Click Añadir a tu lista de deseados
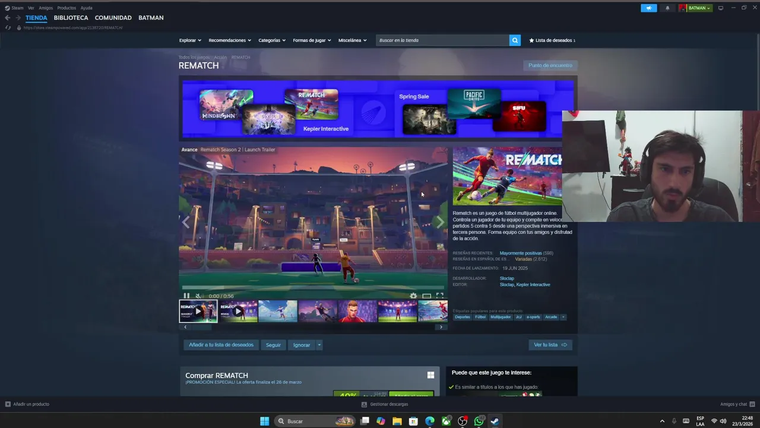Image resolution: width=760 pixels, height=428 pixels. pyautogui.click(x=221, y=345)
